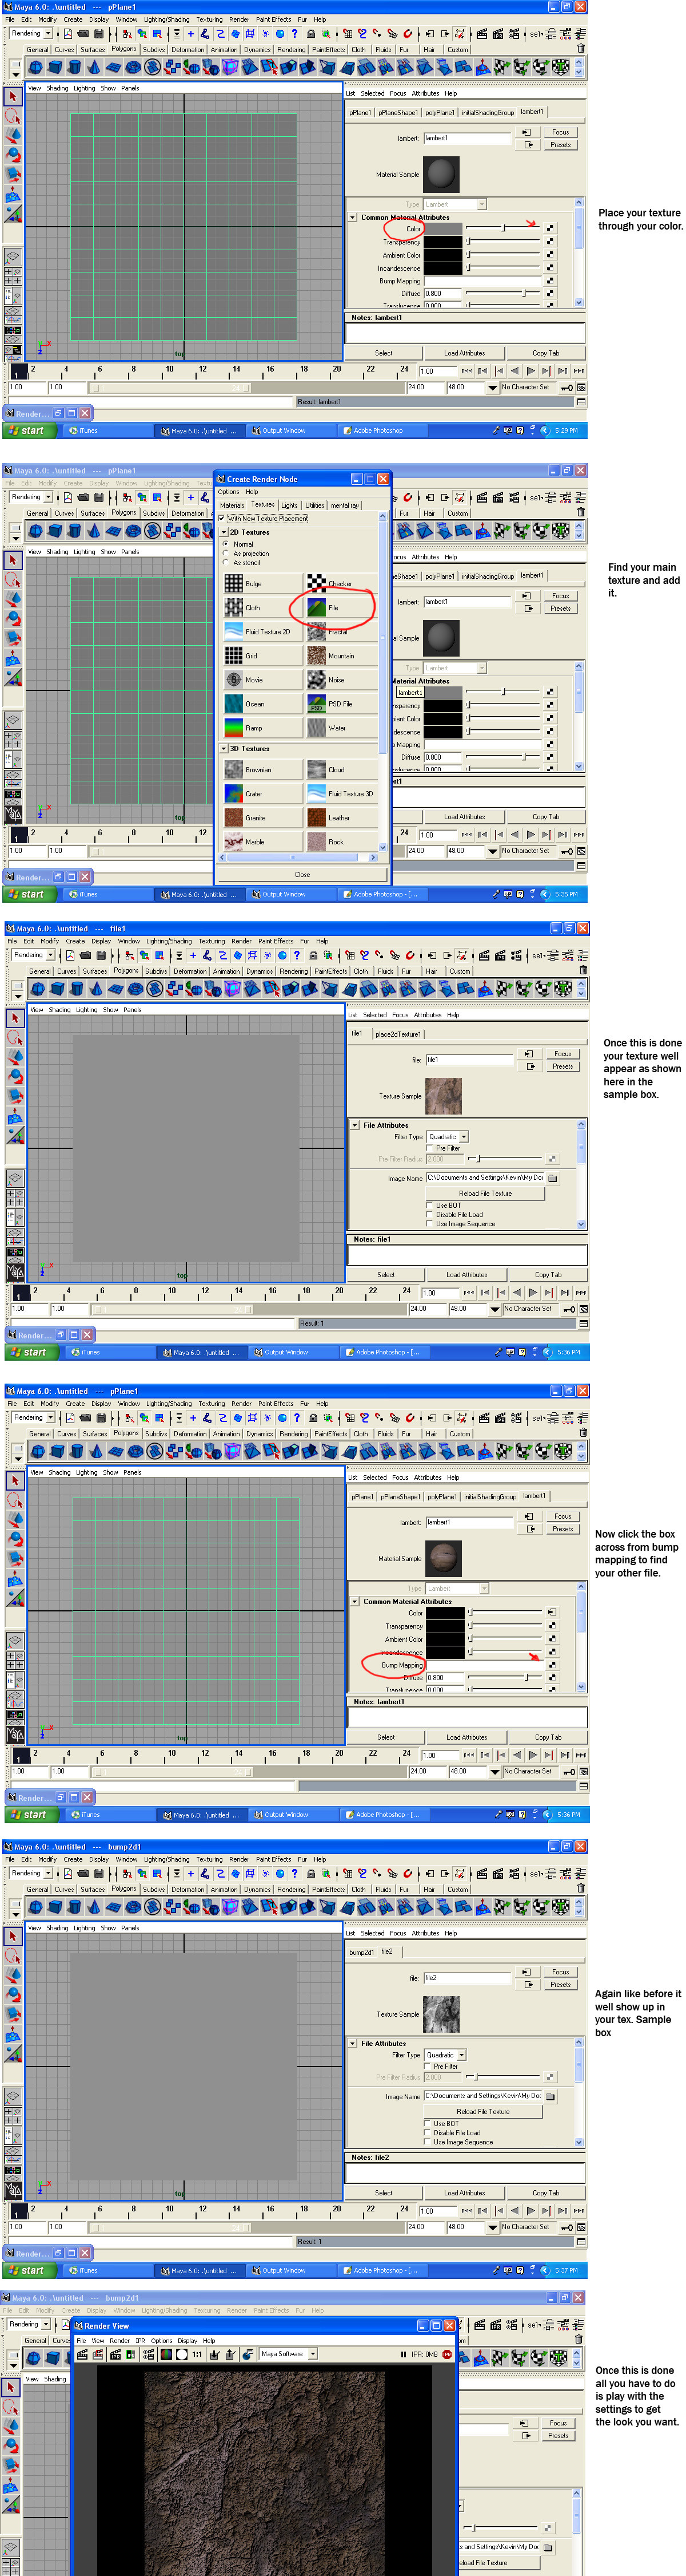Click the Image Name field in file1 editor

(485, 1178)
